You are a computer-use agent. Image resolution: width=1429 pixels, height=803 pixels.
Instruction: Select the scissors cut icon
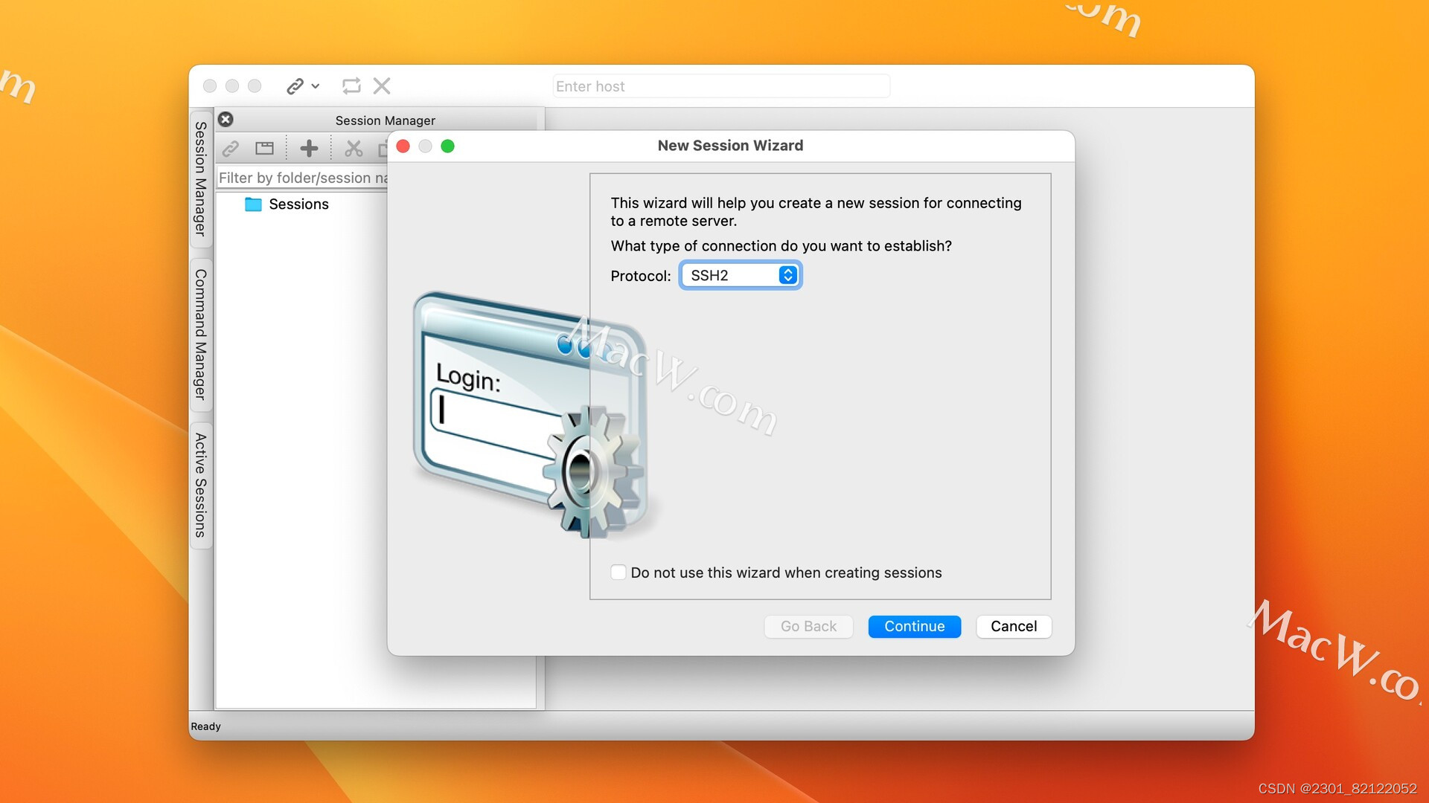click(x=354, y=148)
